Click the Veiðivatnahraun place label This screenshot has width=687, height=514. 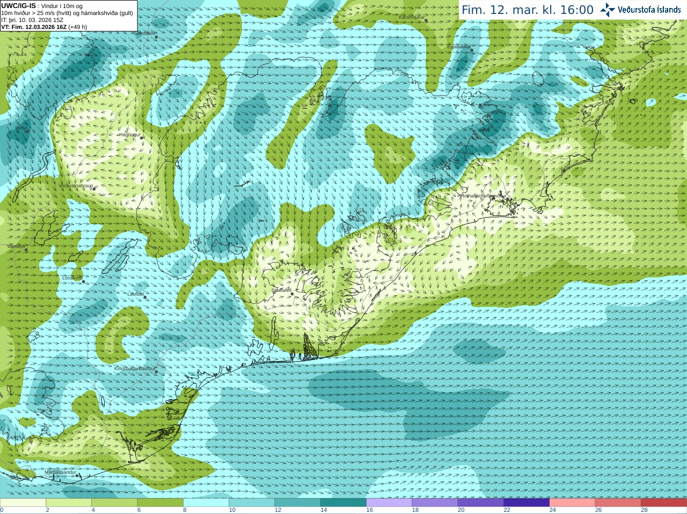[76, 185]
